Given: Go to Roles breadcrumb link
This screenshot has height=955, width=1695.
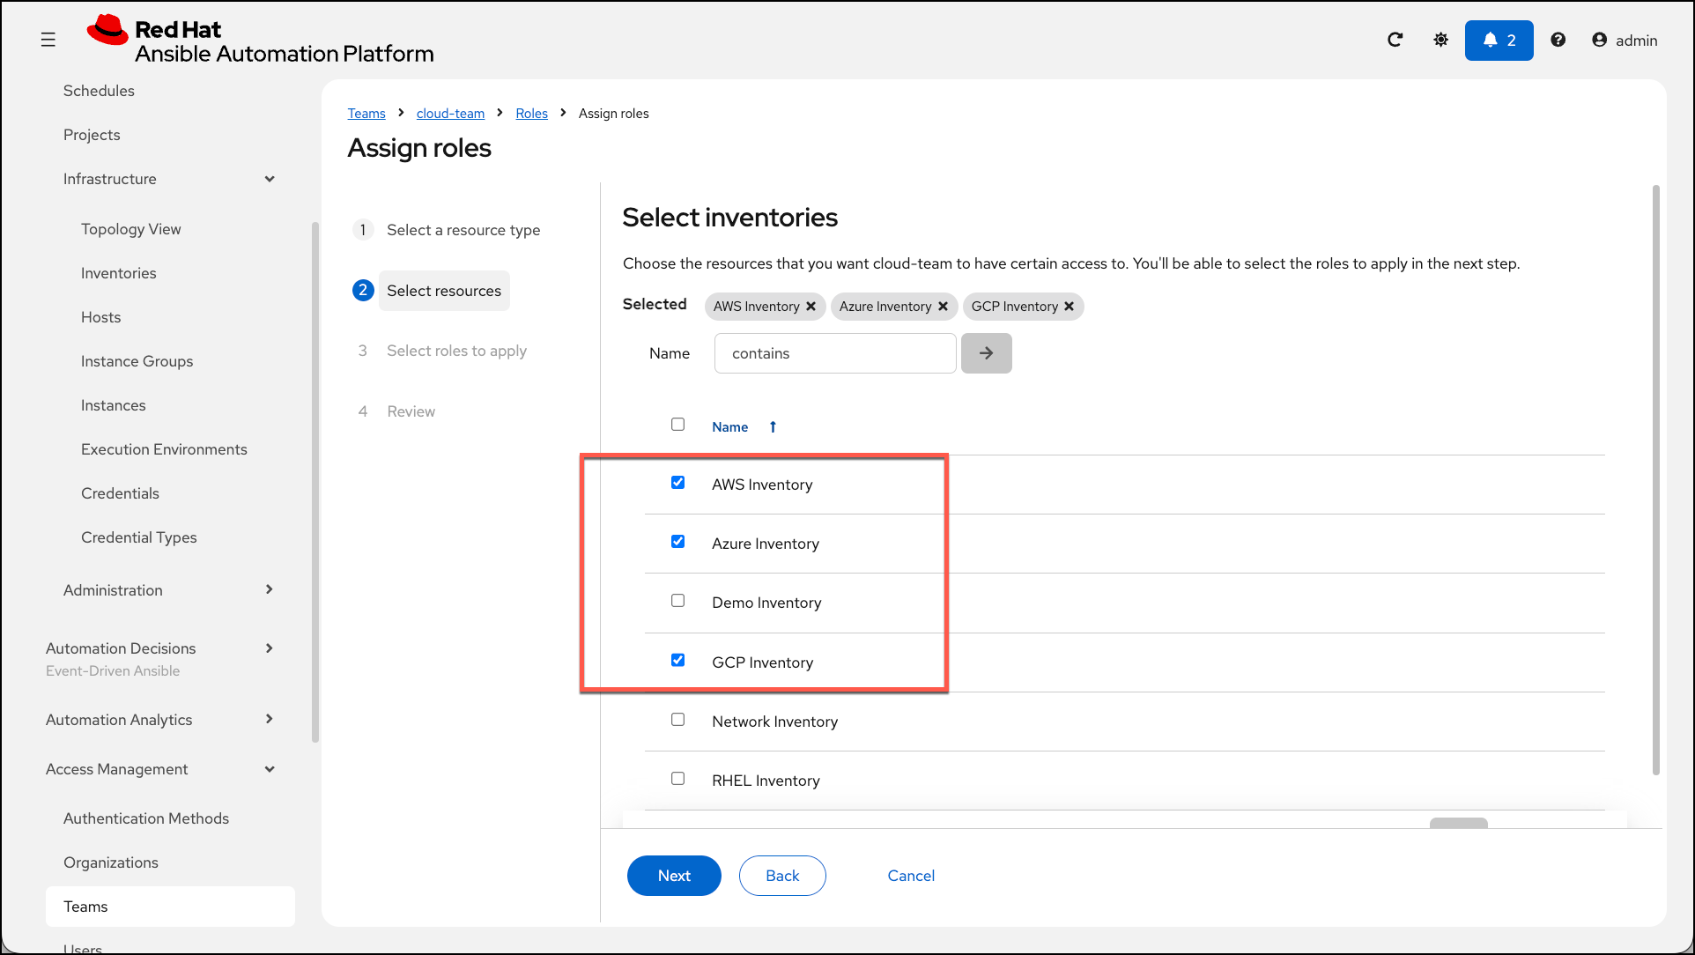Looking at the screenshot, I should (x=532, y=114).
